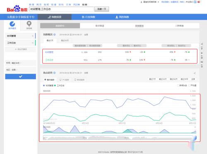Open 行业指数 tab in blue navigation
The width and height of the screenshot is (207, 154).
tap(89, 17)
